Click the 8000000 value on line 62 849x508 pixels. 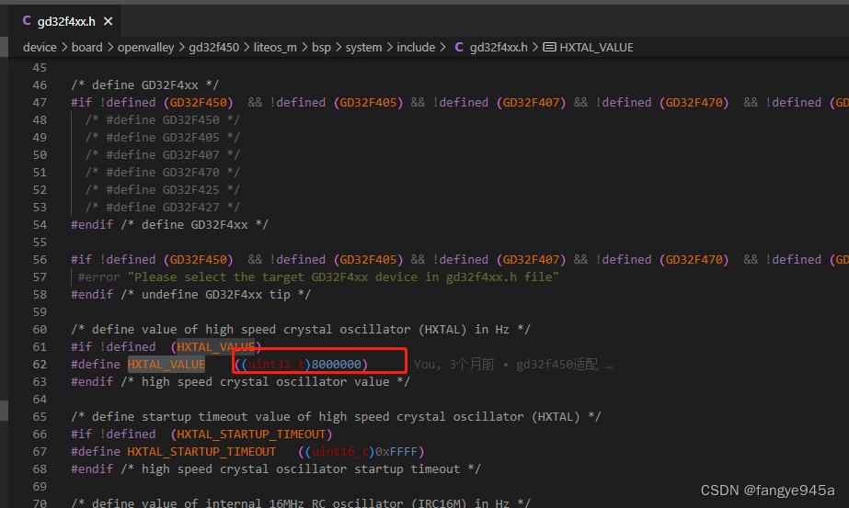tap(337, 364)
